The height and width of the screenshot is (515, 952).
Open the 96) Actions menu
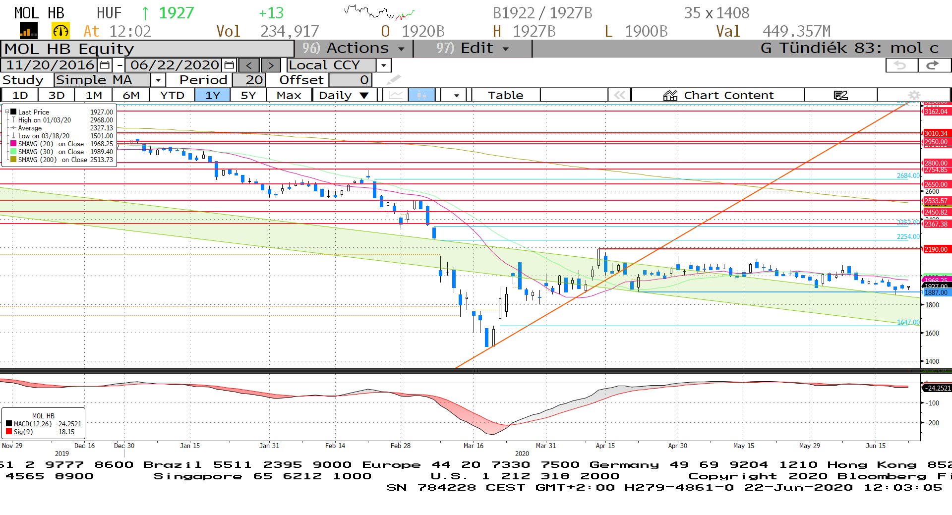click(354, 49)
